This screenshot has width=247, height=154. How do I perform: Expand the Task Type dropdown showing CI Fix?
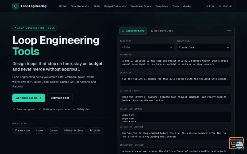pyautogui.click(x=147, y=47)
